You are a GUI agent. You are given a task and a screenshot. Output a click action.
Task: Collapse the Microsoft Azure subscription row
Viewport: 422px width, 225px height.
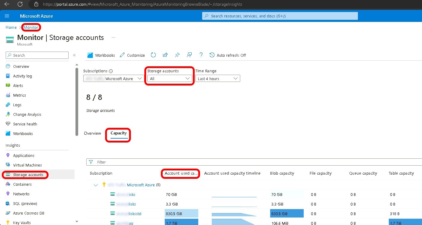tap(96, 185)
